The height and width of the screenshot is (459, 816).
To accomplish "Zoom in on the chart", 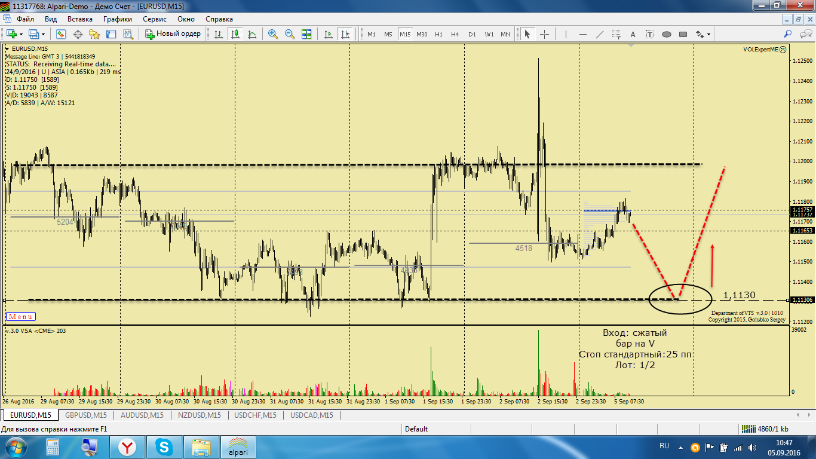I will pos(273,34).
